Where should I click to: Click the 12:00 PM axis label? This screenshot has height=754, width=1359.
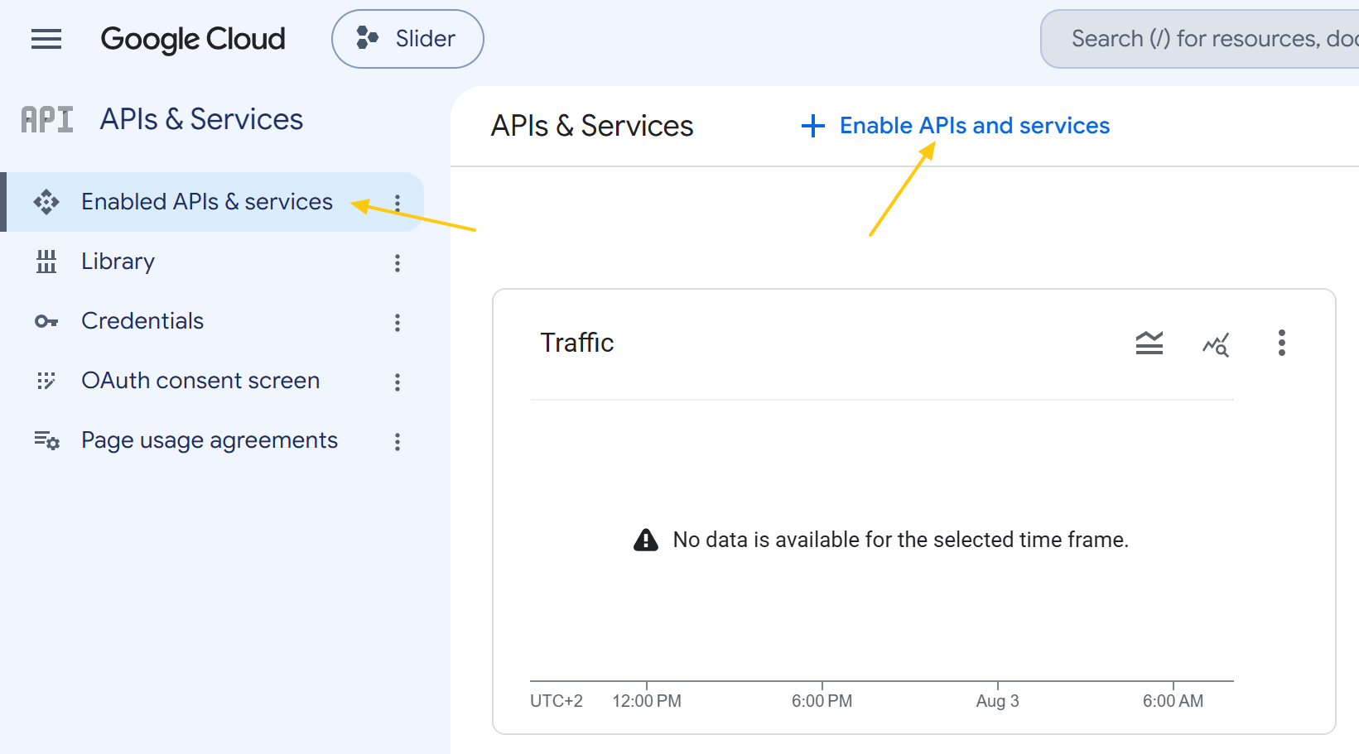647,701
